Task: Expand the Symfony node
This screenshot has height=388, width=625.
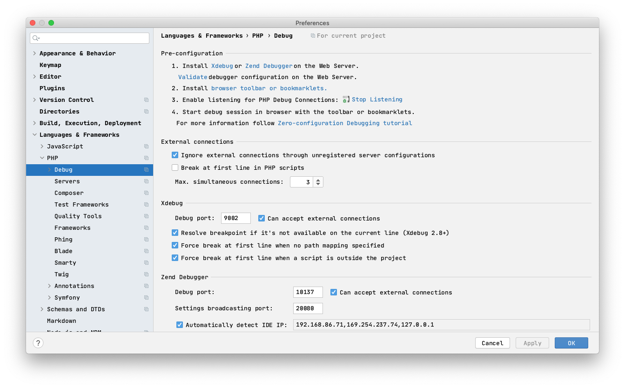Action: (49, 298)
